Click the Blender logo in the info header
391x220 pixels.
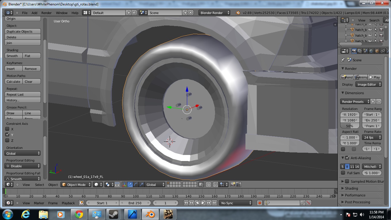(x=237, y=13)
